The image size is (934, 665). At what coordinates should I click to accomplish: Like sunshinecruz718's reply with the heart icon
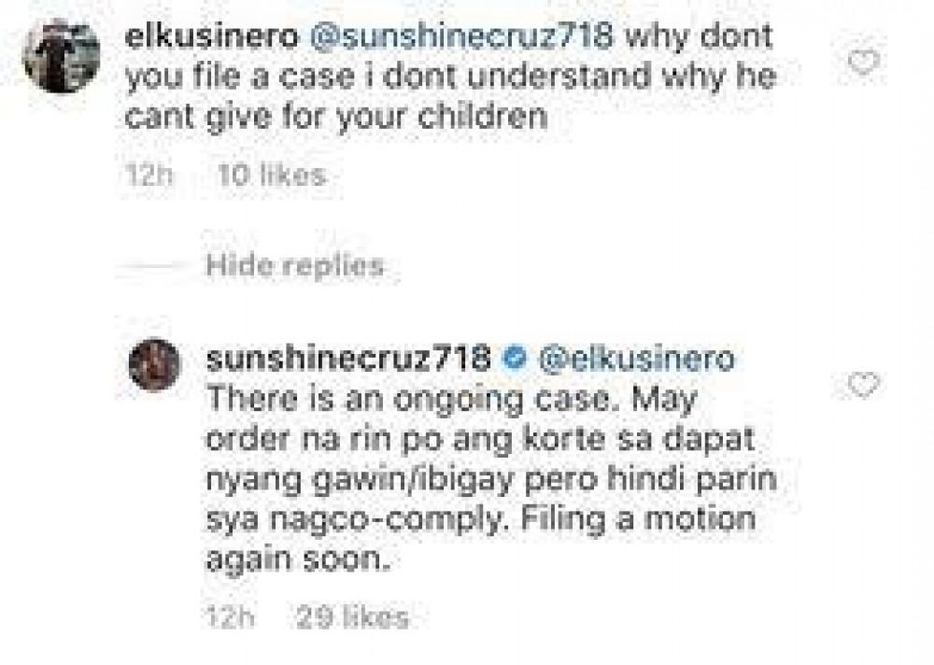863,384
